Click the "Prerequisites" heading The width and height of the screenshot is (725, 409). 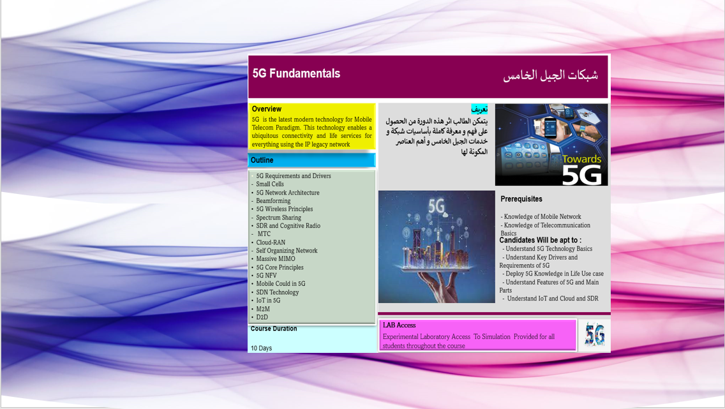[x=521, y=199]
